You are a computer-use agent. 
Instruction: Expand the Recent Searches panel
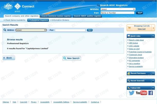(153, 81)
